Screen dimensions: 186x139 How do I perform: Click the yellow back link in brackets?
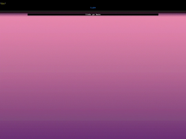3,3
